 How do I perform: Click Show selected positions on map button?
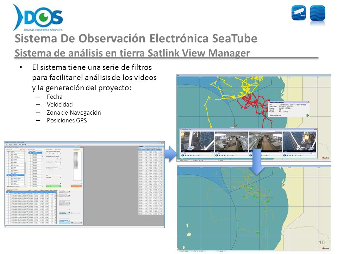point(64,213)
